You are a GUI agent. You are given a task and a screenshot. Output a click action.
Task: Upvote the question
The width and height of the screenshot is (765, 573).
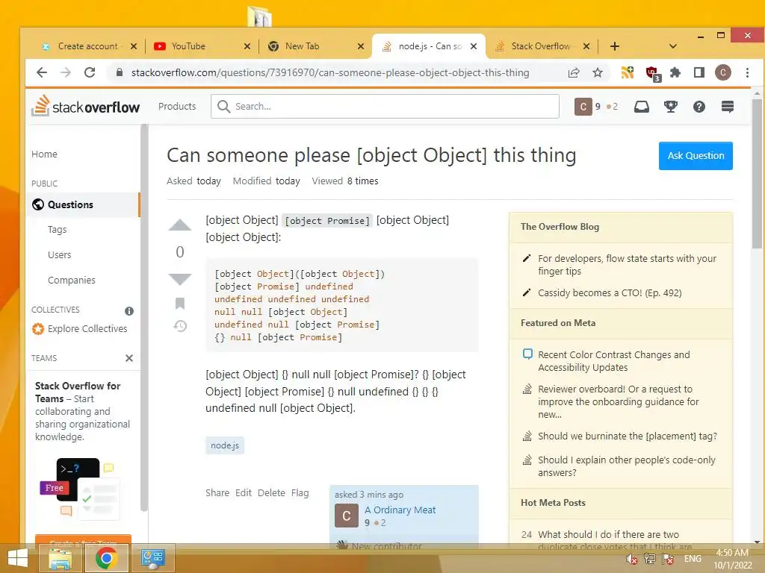[x=180, y=225]
